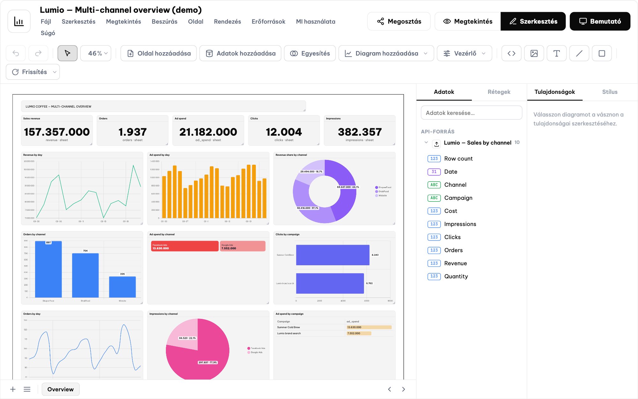Screen dimensions: 638x399
Task: Click the Egyesítés blend button
Action: point(310,53)
